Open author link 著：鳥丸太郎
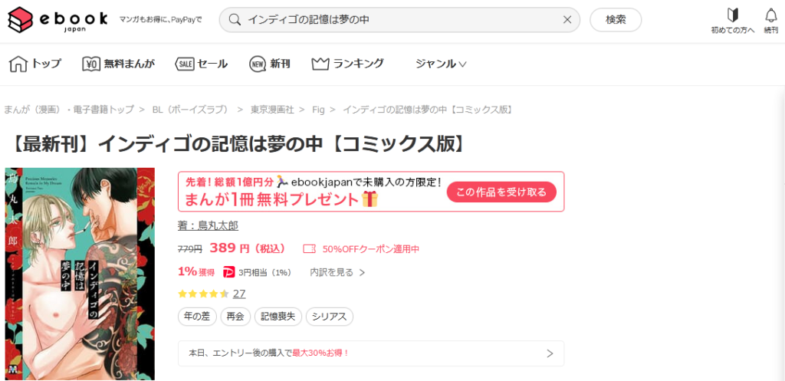This screenshot has height=381, width=785. (x=208, y=226)
